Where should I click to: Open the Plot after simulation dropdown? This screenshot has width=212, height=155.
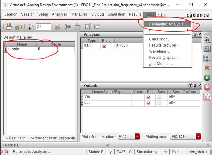(x=129, y=136)
